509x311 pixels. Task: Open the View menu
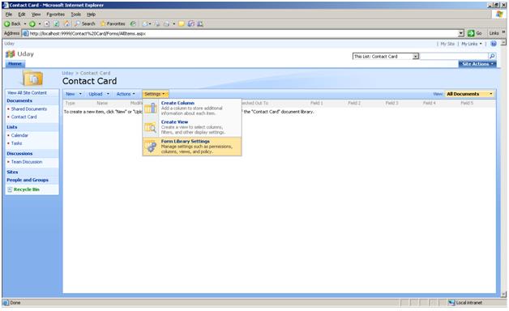pyautogui.click(x=36, y=15)
